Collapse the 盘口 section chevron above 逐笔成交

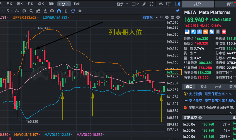[231, 113]
